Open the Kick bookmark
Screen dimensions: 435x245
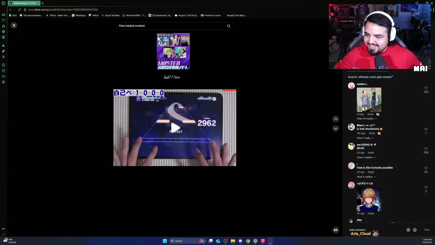click(x=13, y=15)
